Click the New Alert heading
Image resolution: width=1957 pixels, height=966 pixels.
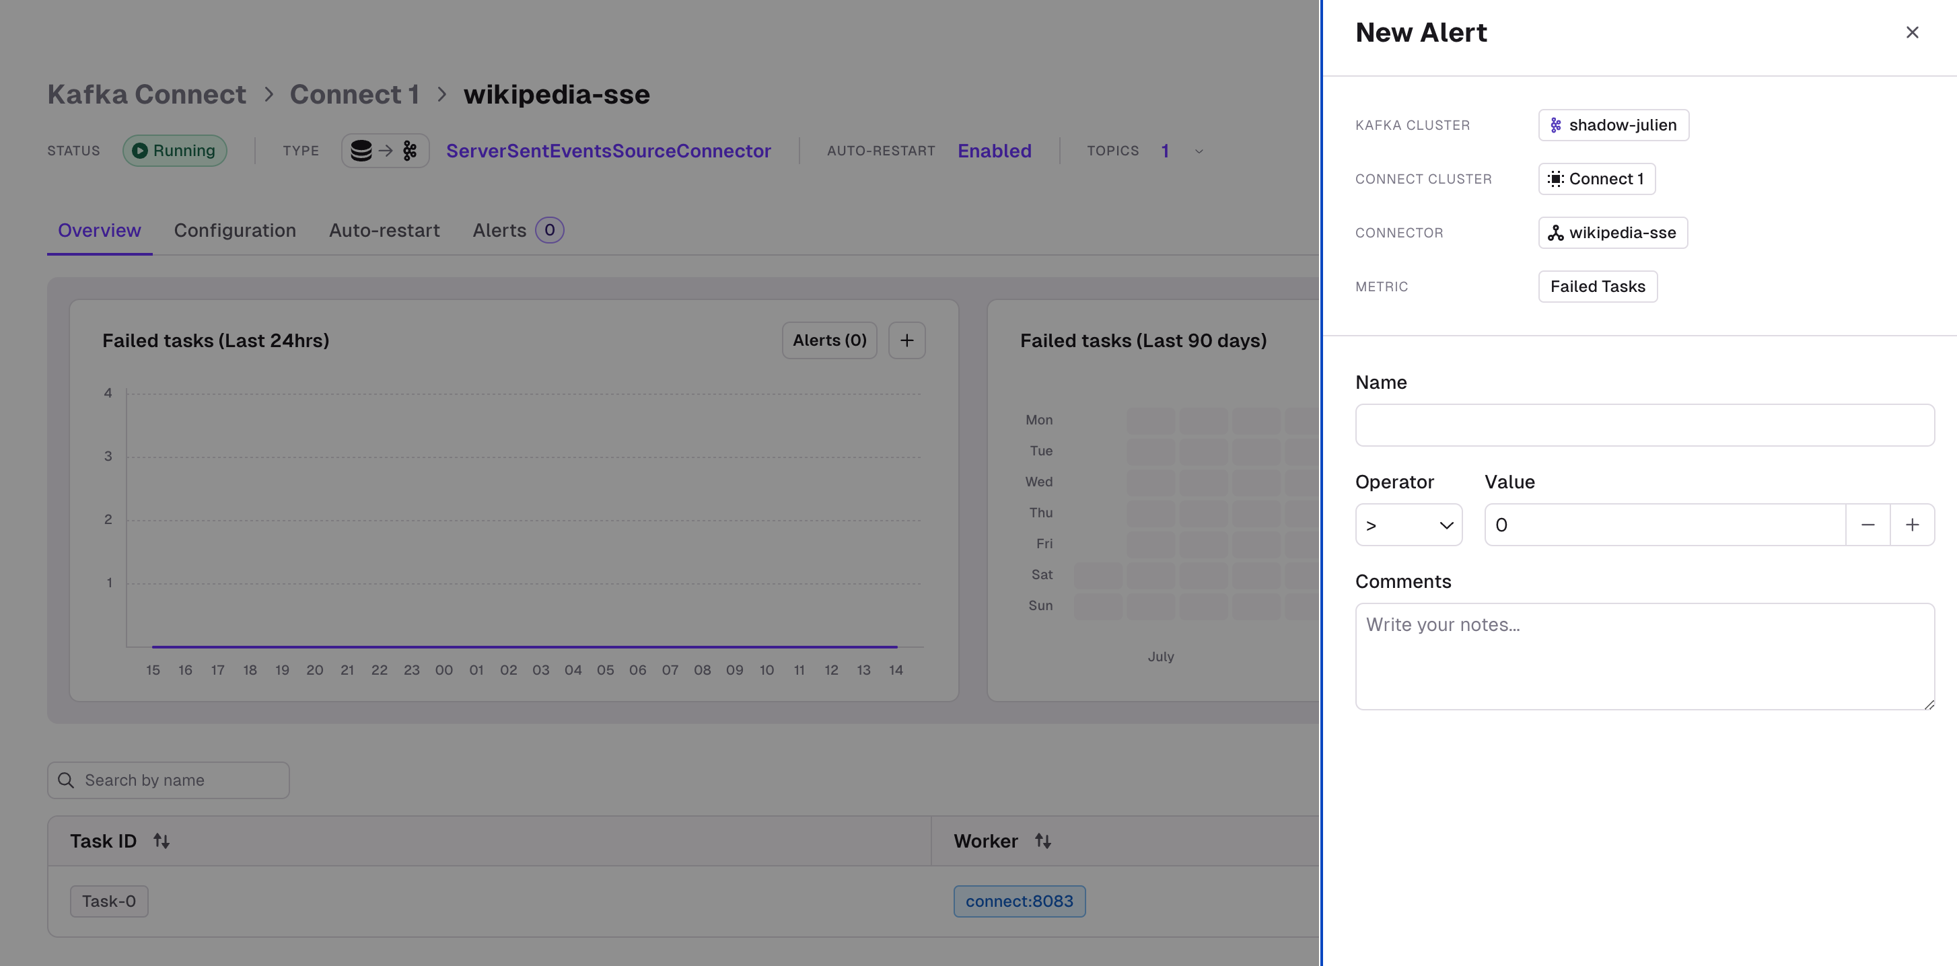pos(1421,33)
